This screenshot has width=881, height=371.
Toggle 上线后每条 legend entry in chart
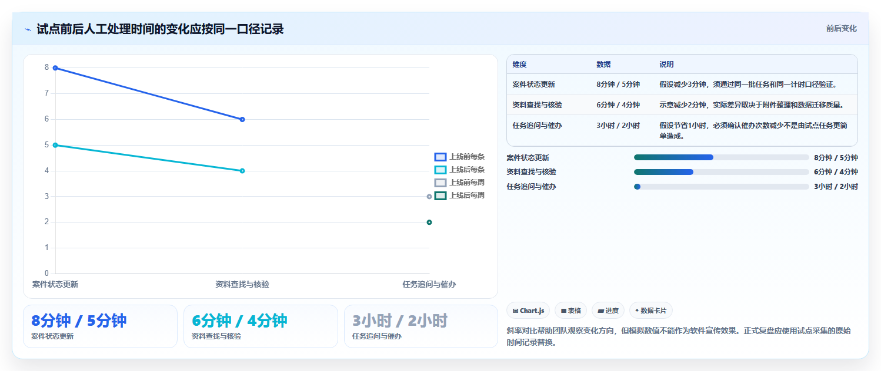point(459,170)
